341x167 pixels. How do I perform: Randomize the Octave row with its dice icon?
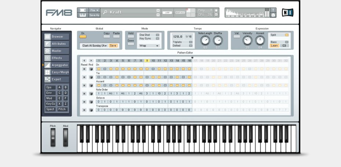tap(91, 102)
